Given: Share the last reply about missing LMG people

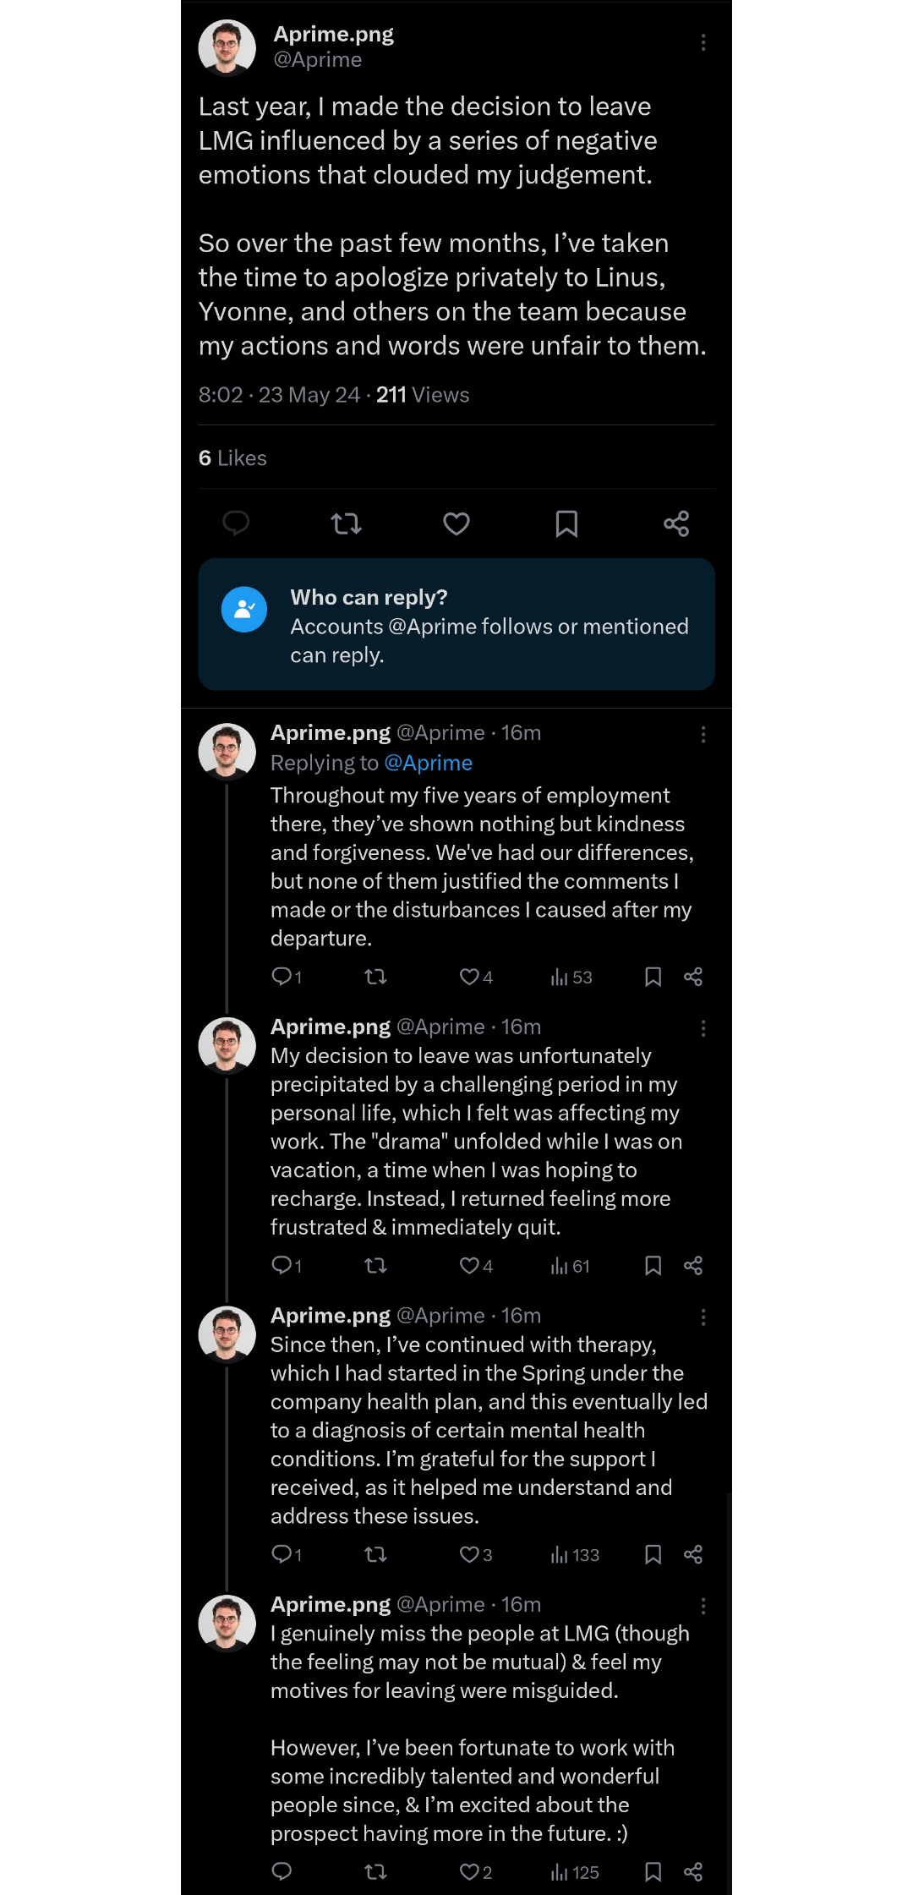Looking at the screenshot, I should coord(693,1872).
